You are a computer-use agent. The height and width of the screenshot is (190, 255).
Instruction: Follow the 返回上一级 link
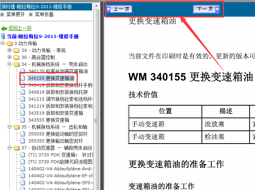click(x=20, y=28)
